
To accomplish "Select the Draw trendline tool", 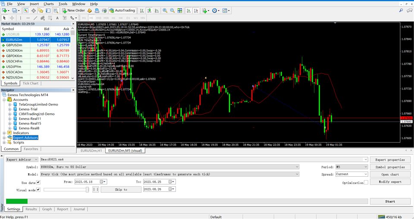I will point(35,18).
